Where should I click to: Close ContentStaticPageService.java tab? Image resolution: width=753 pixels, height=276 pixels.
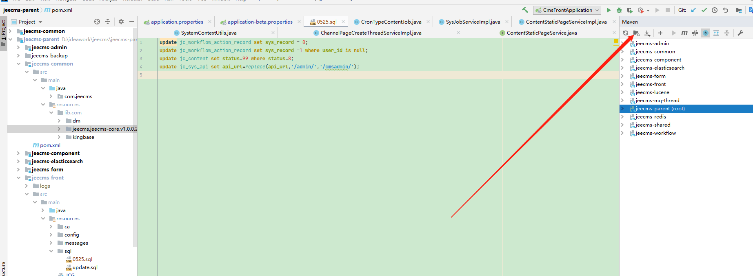(x=614, y=33)
